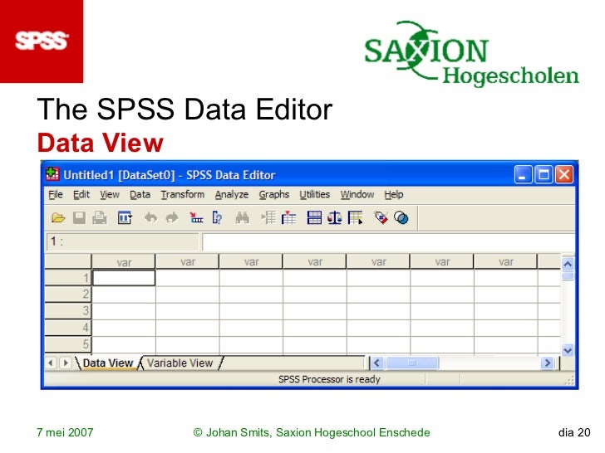The width and height of the screenshot is (605, 453).
Task: Click the window title 'Untitled1 [DataSet0]'
Action: click(x=119, y=175)
